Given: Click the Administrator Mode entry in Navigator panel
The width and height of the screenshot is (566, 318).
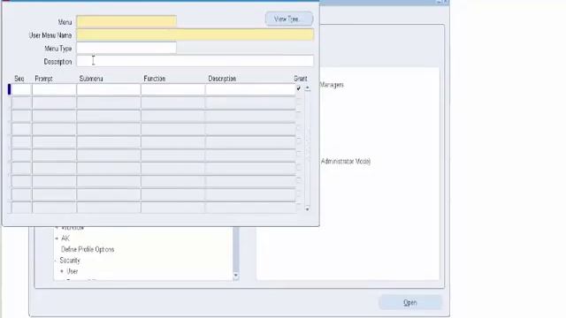Looking at the screenshot, I should (346, 161).
